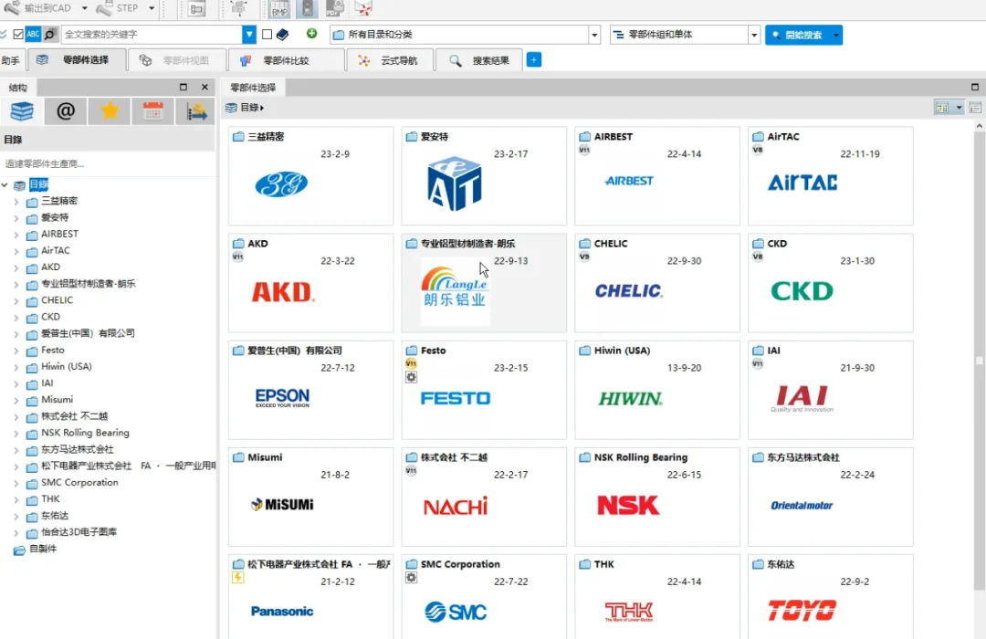This screenshot has height=639, width=986.
Task: Select Misumi in the catalog tree
Action: (x=57, y=400)
